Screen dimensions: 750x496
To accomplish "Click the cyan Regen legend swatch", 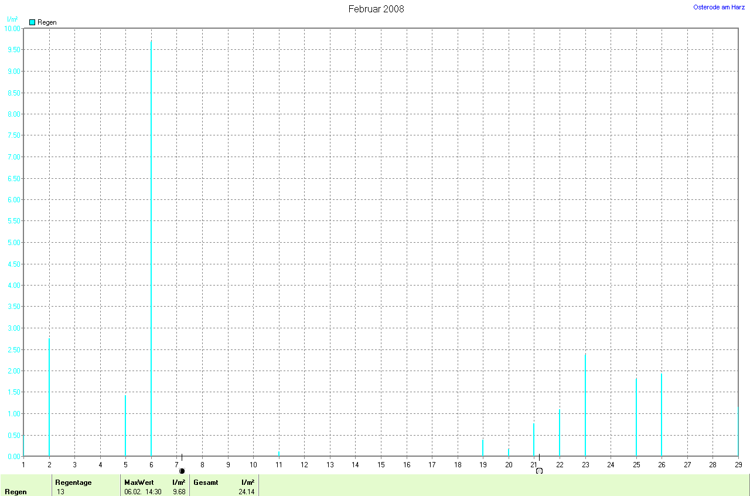I will [x=32, y=22].
